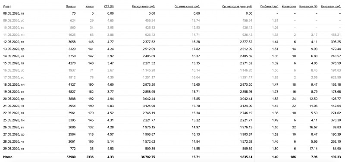The height and width of the screenshot is (162, 345).
Task: Select the 08.05.2020, пт row date
Action: click(14, 13)
